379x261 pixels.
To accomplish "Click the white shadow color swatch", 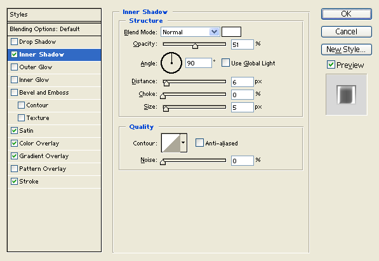I will click(231, 32).
